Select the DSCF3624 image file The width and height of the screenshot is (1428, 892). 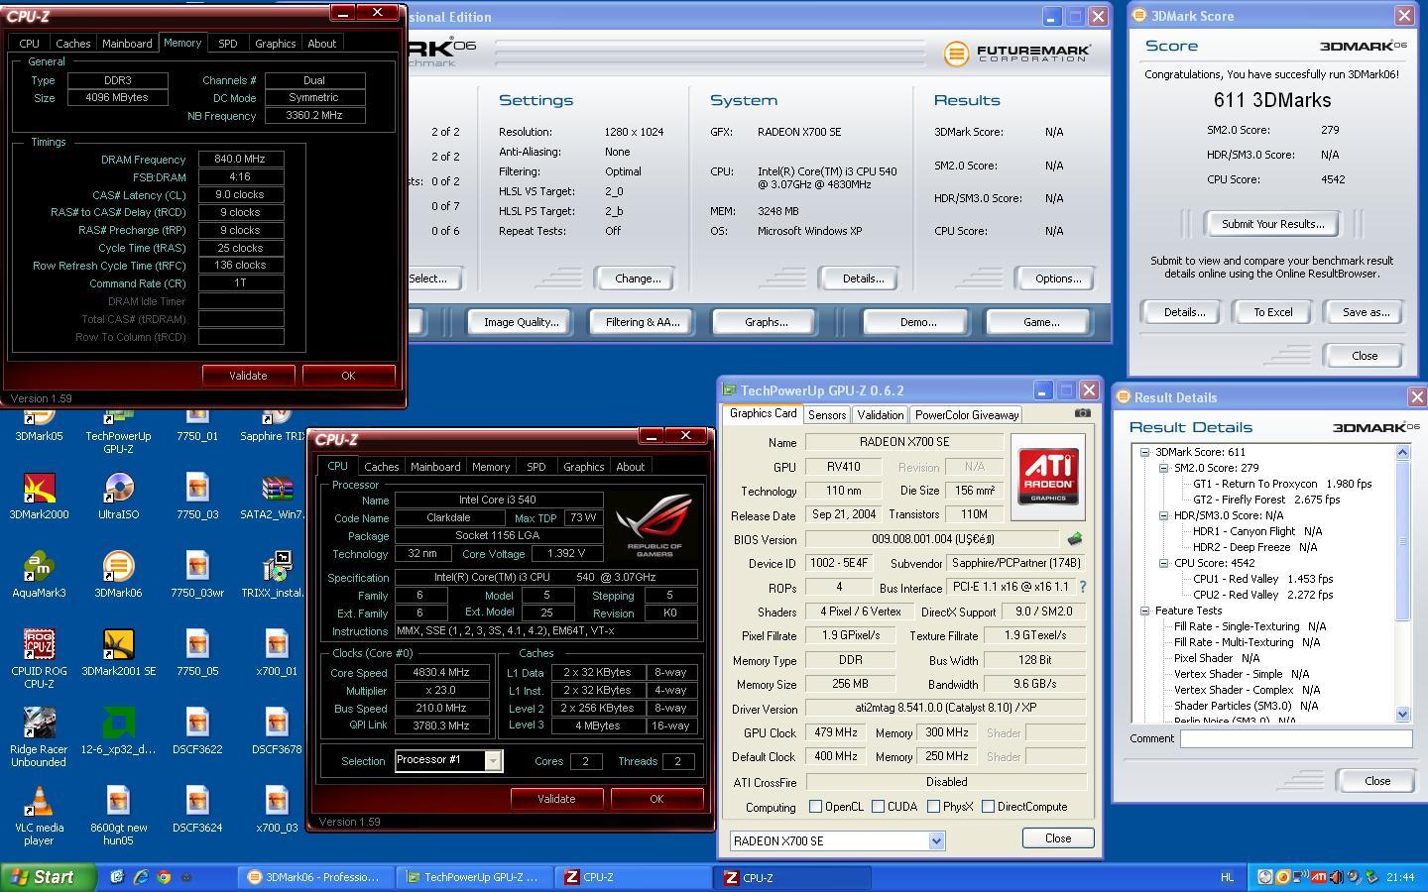pyautogui.click(x=197, y=809)
